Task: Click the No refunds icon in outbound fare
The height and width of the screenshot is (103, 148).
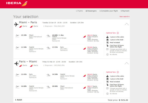Action: (x=107, y=55)
